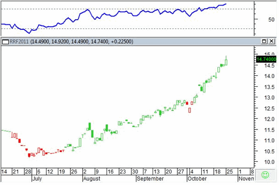Close the RRF2011 chart pane
Image resolution: width=279 pixels, height=185 pixels.
[x=271, y=41]
